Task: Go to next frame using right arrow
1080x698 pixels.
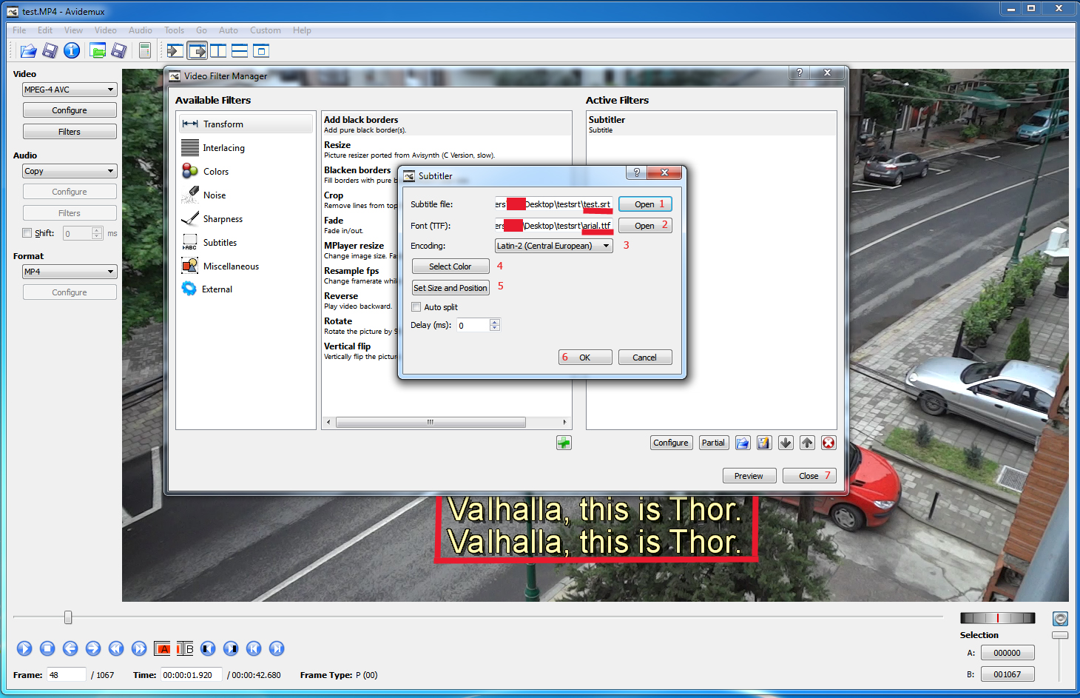Action: (x=93, y=648)
